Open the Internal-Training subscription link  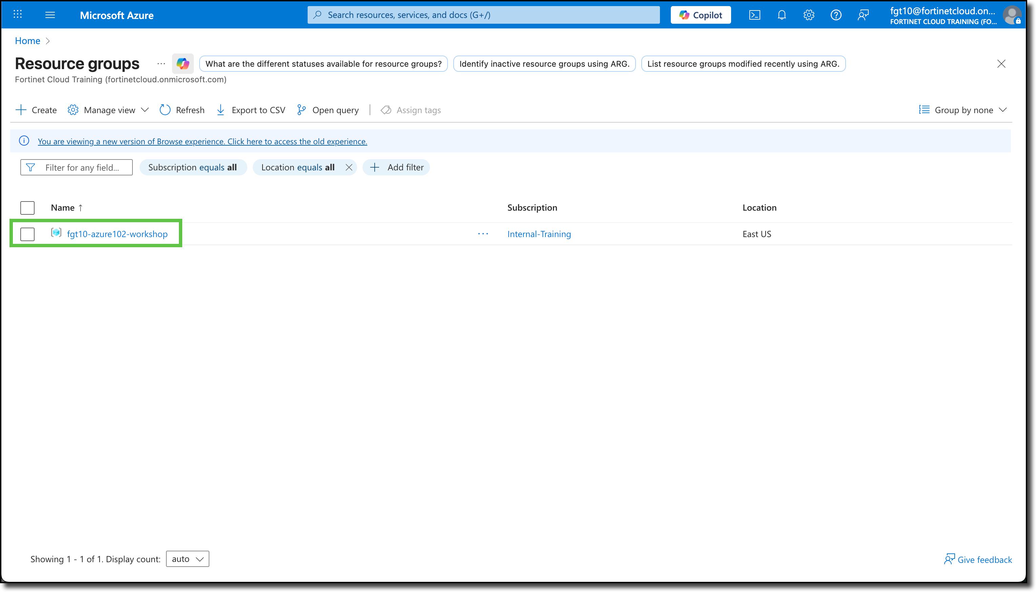click(x=539, y=234)
